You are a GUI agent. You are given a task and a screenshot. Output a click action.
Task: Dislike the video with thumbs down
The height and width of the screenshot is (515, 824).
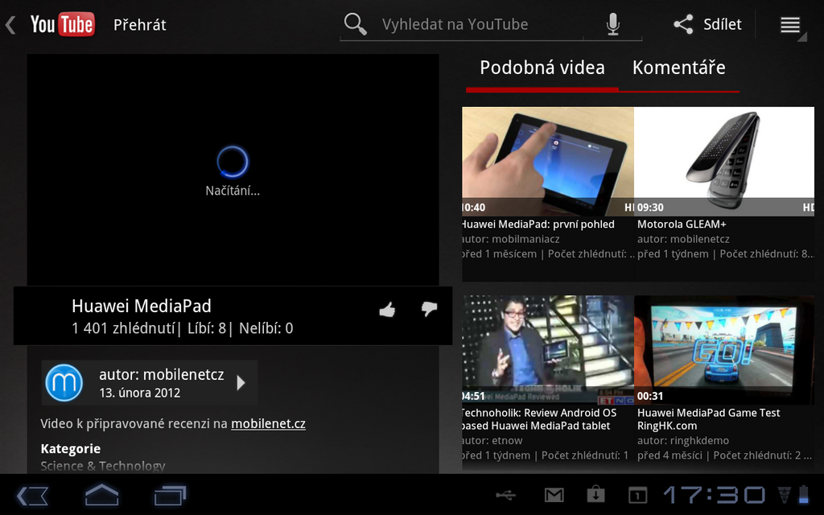(x=429, y=311)
